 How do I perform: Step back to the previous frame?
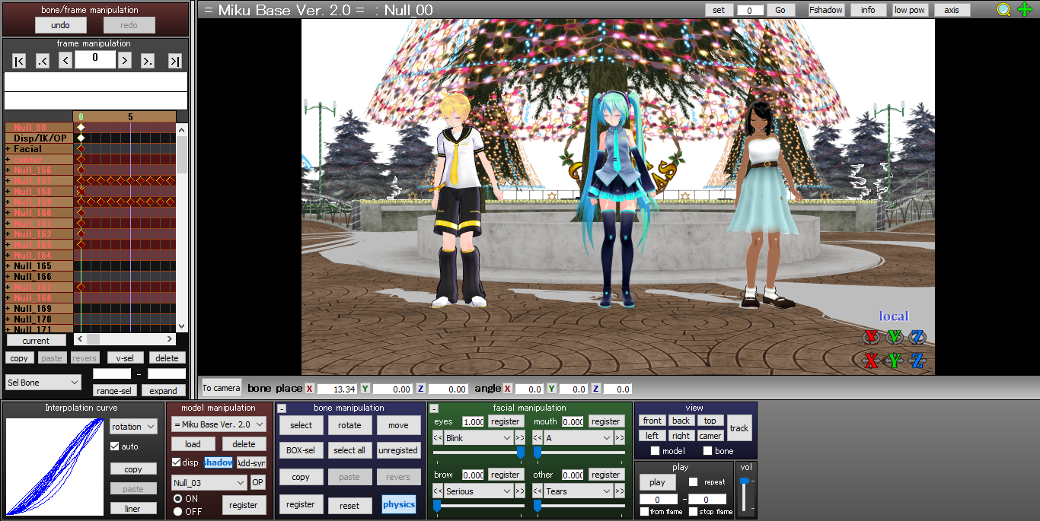[65, 60]
